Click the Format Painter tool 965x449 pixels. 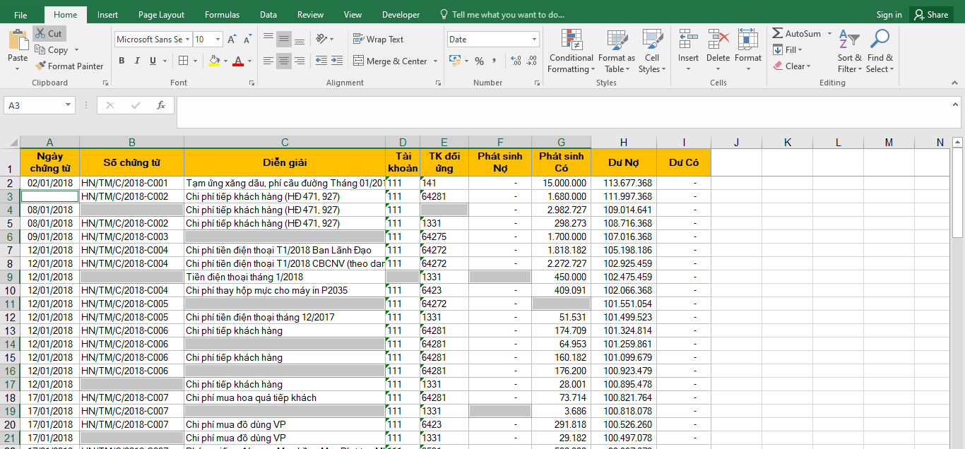point(69,66)
